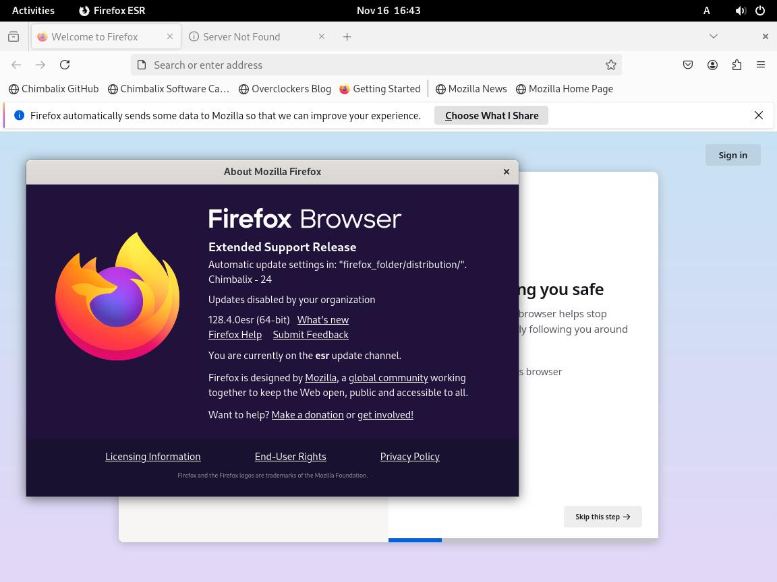777x582 pixels.
Task: Open the power system menu icon
Action: click(760, 10)
